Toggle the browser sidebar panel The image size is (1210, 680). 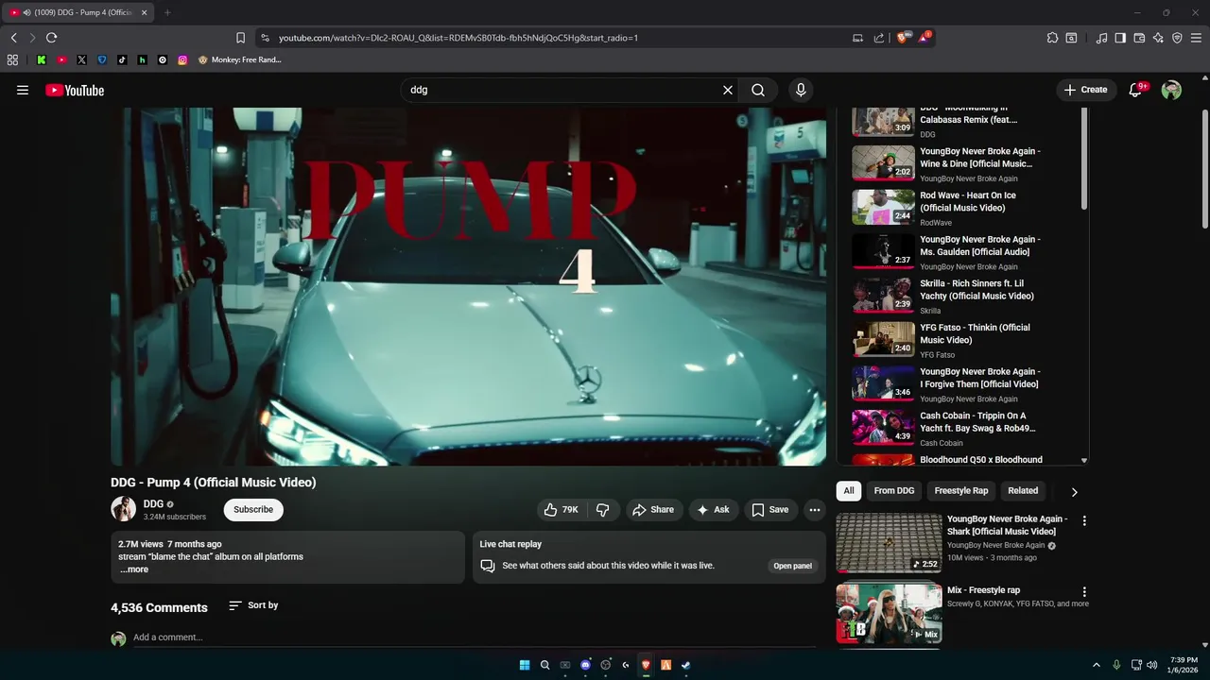point(1120,38)
